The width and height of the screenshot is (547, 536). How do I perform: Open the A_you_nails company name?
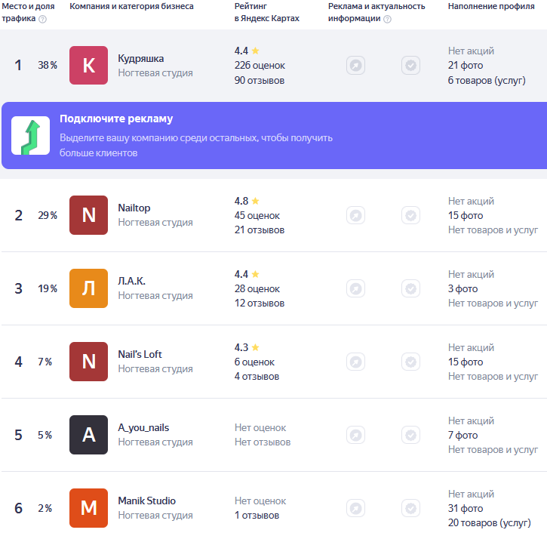point(143,428)
